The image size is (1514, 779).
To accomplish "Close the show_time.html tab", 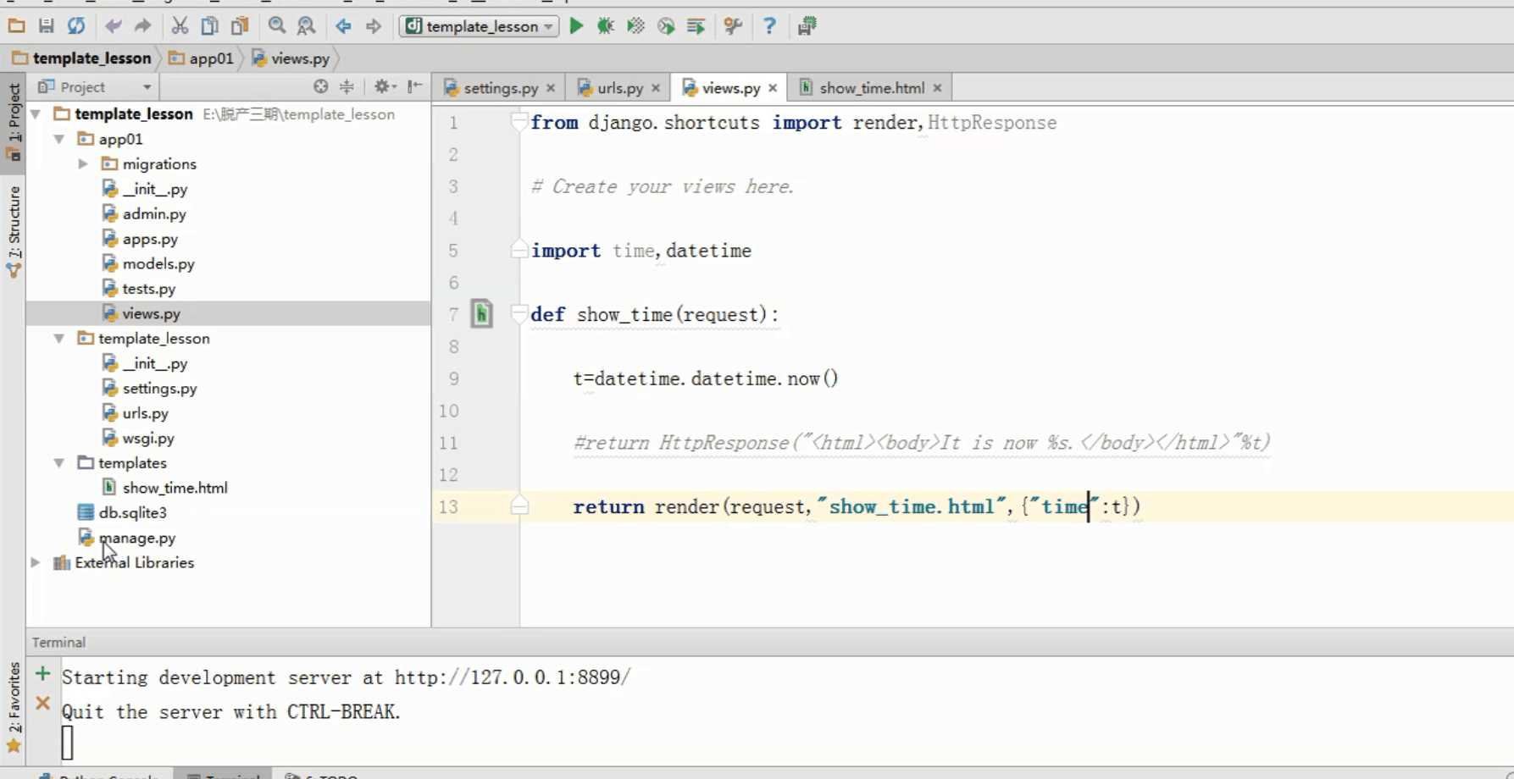I will pyautogui.click(x=937, y=88).
